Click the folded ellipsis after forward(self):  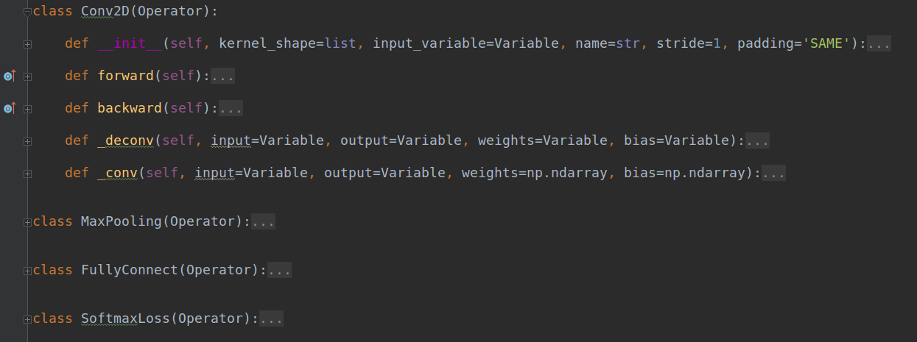click(x=222, y=76)
